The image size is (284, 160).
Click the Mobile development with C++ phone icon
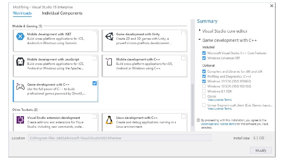click(109, 62)
